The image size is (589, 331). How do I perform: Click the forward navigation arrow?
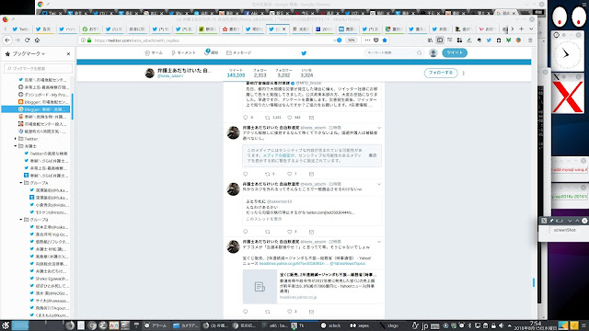click(17, 40)
